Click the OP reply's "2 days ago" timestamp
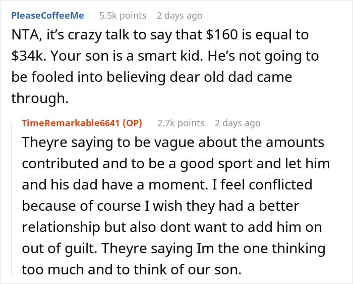353x284 pixels. 238,123
